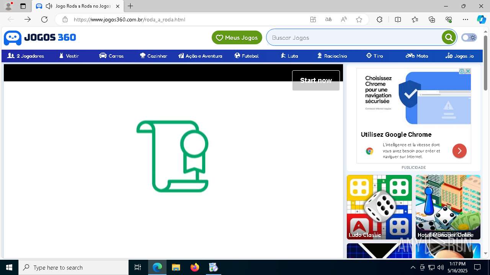Open the Moto category
Viewport: 490px width, 275px height.
(x=417, y=56)
